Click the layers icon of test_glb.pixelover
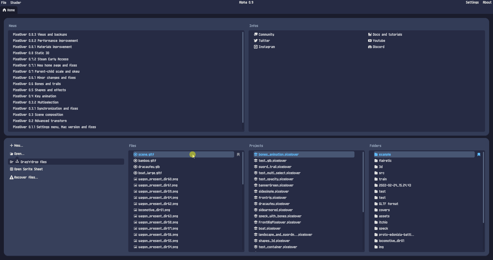Image resolution: width=493 pixels, height=260 pixels. coord(256,161)
